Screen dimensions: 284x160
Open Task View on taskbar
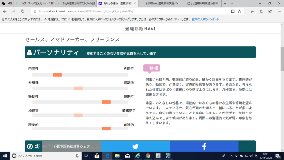pyautogui.click(x=87, y=156)
